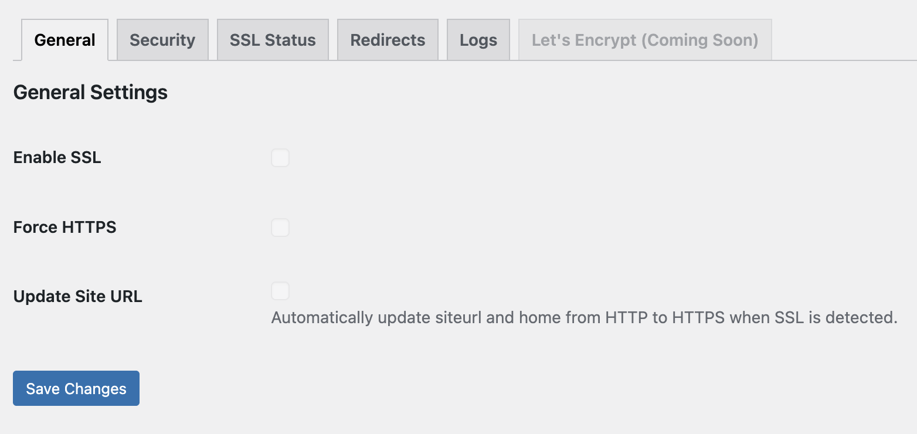
Task: Click the Enable SSL label
Action: (x=56, y=157)
